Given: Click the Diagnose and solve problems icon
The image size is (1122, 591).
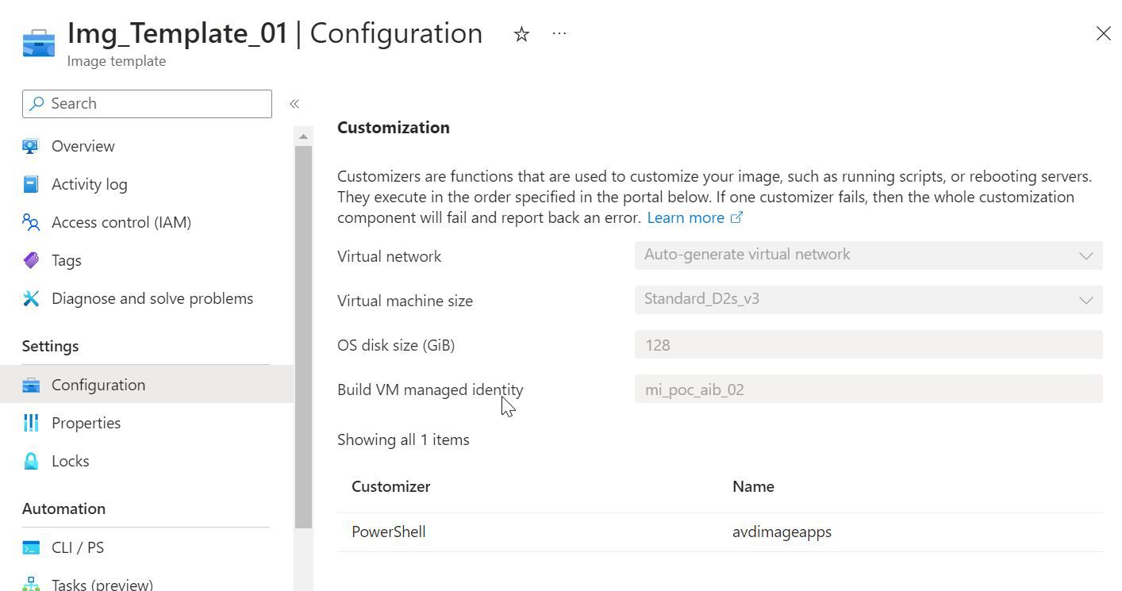Looking at the screenshot, I should (31, 298).
